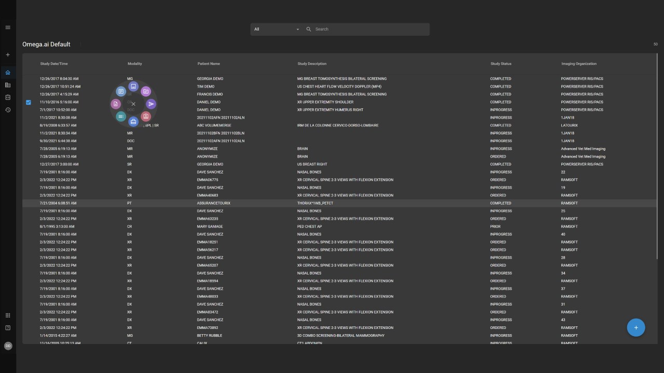Select patient BETTY RUBBLE
The image size is (664, 373).
tap(210, 336)
